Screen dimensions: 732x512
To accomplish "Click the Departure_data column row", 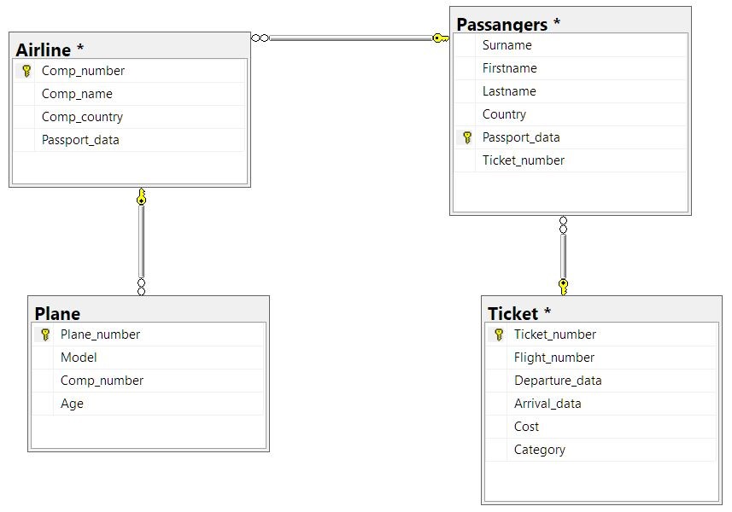I will coord(557,381).
